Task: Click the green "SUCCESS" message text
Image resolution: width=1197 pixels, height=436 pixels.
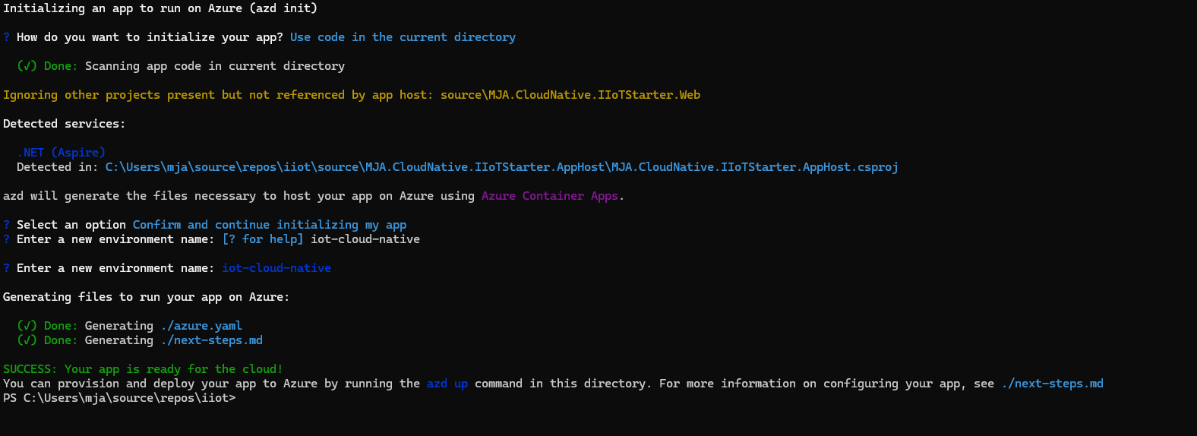Action: point(143,369)
